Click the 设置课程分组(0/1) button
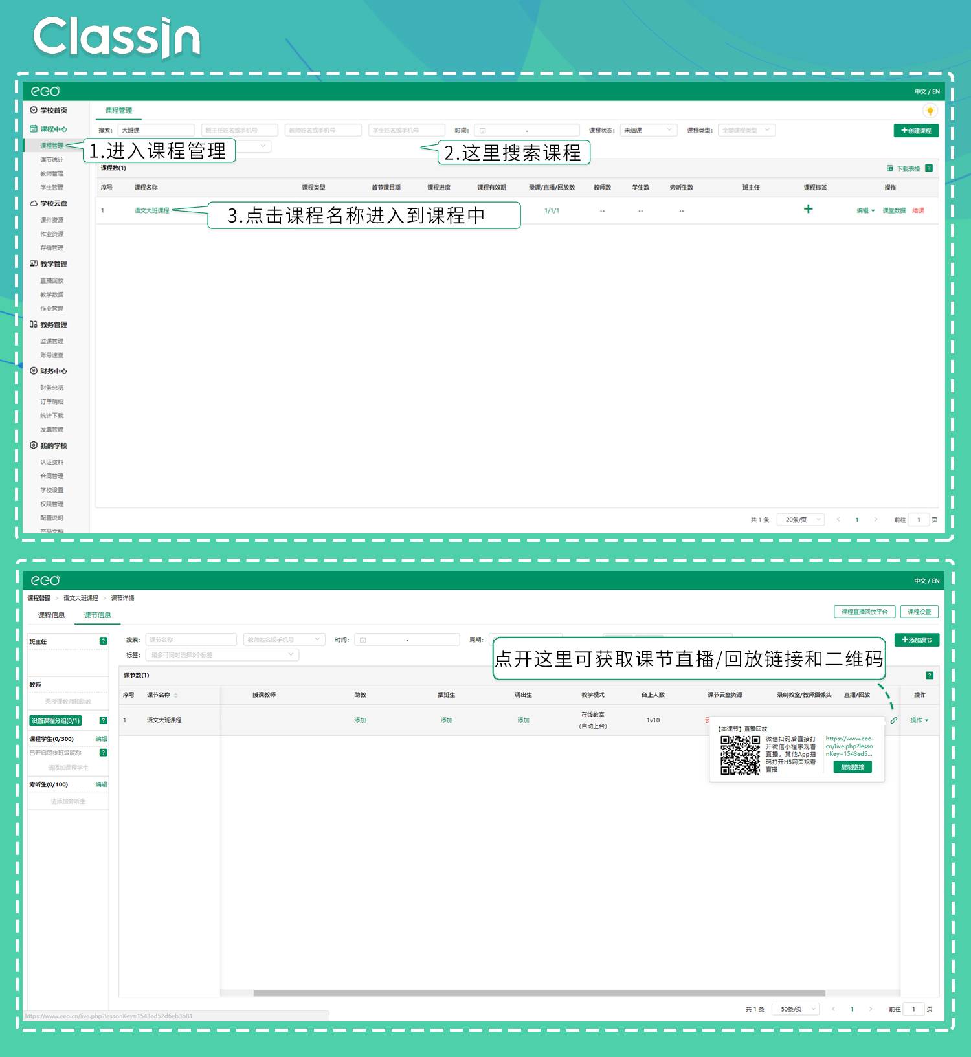This screenshot has width=971, height=1057. [56, 720]
